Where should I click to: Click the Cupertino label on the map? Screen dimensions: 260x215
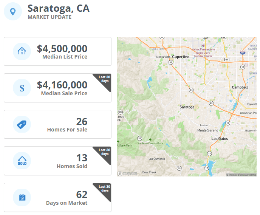point(181,57)
